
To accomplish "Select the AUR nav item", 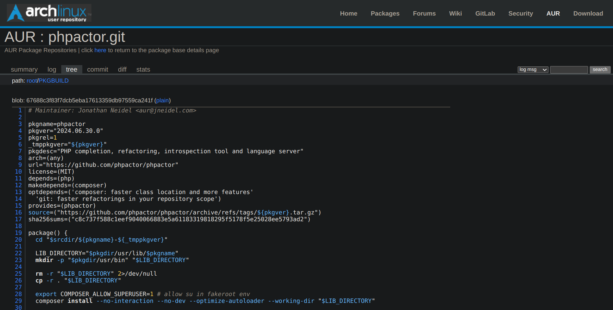I will pos(553,14).
